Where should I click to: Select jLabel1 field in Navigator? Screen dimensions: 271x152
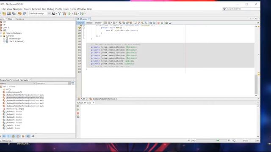(x=13, y=125)
